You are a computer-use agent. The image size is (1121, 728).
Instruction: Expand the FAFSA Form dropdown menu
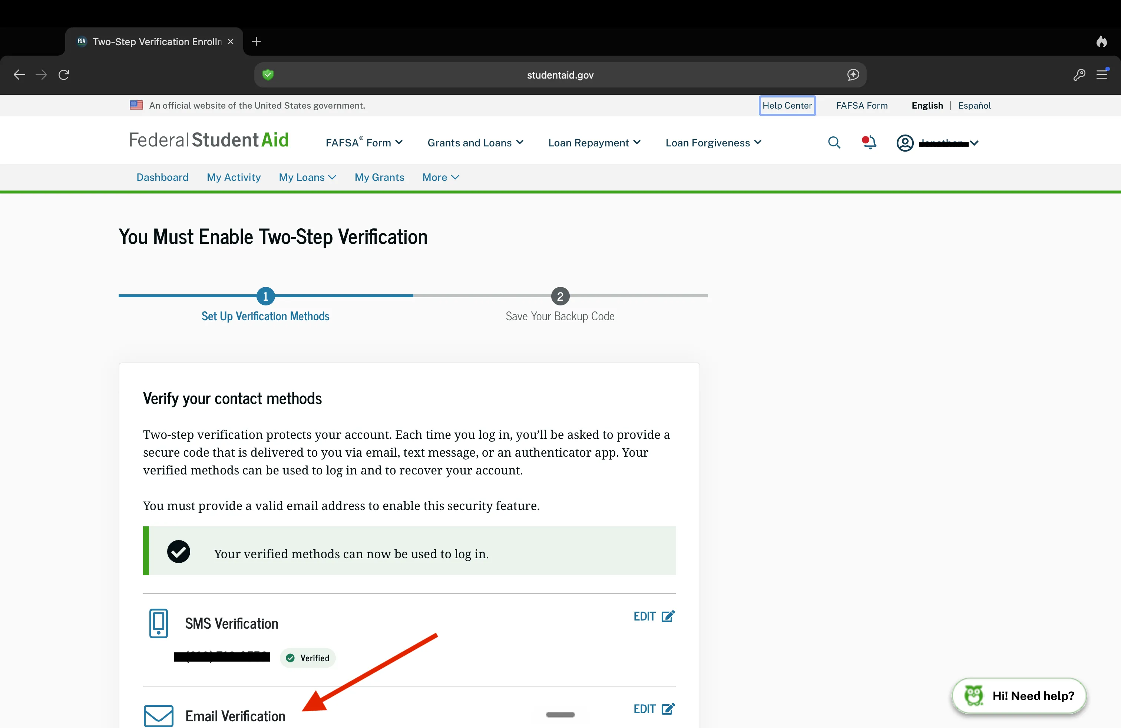pyautogui.click(x=364, y=142)
